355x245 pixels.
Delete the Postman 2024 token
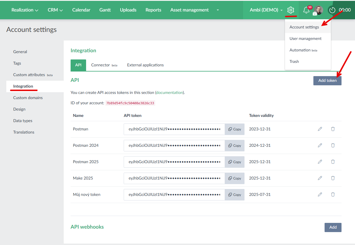(333, 145)
